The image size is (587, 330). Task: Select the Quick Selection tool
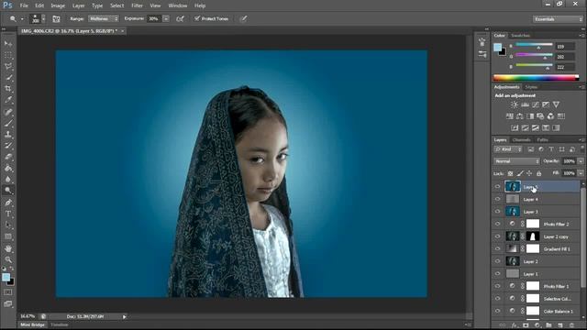pos(8,78)
